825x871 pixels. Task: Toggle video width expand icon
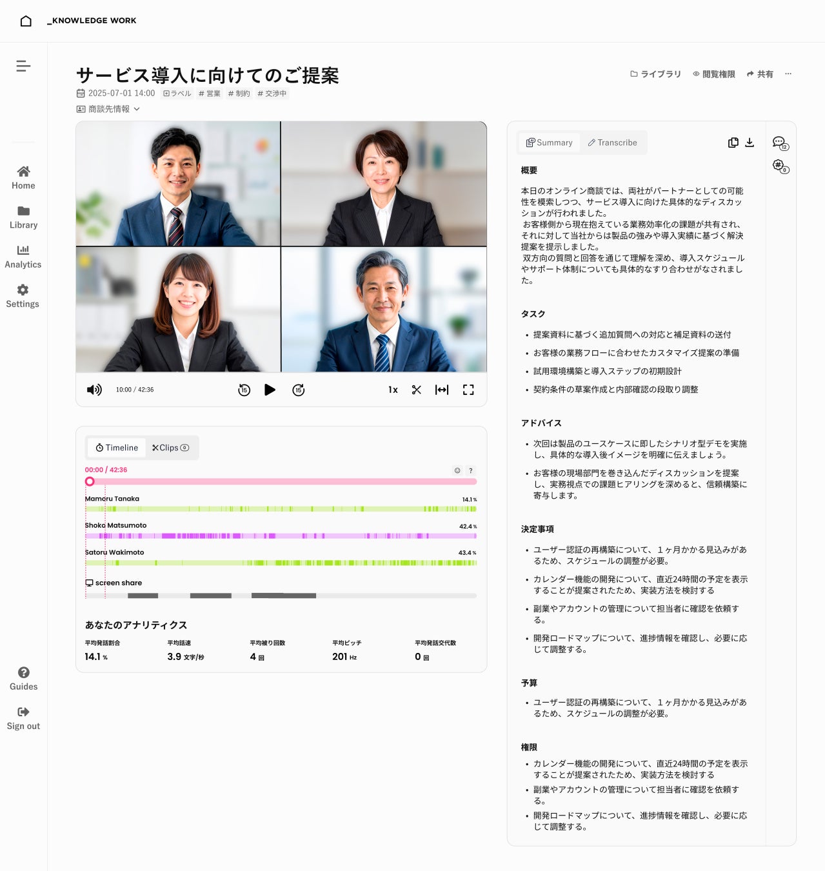tap(442, 390)
